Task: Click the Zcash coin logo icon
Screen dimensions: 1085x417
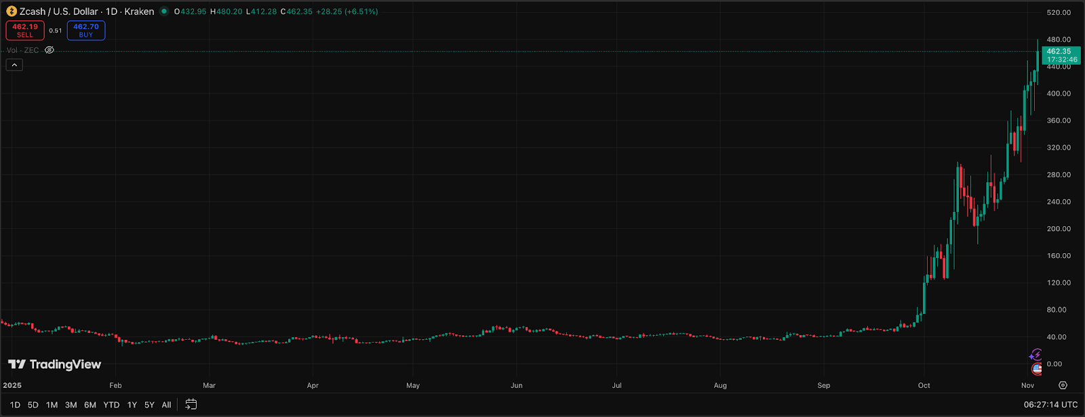Action: coord(12,12)
